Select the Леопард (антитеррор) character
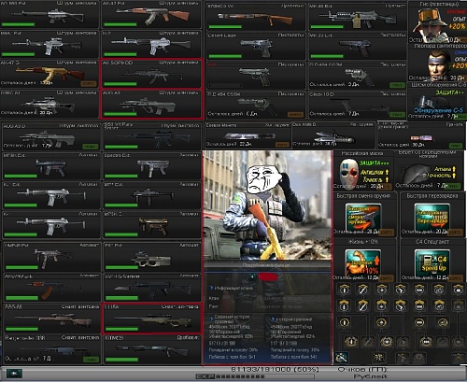The width and height of the screenshot is (467, 382). coord(437,63)
